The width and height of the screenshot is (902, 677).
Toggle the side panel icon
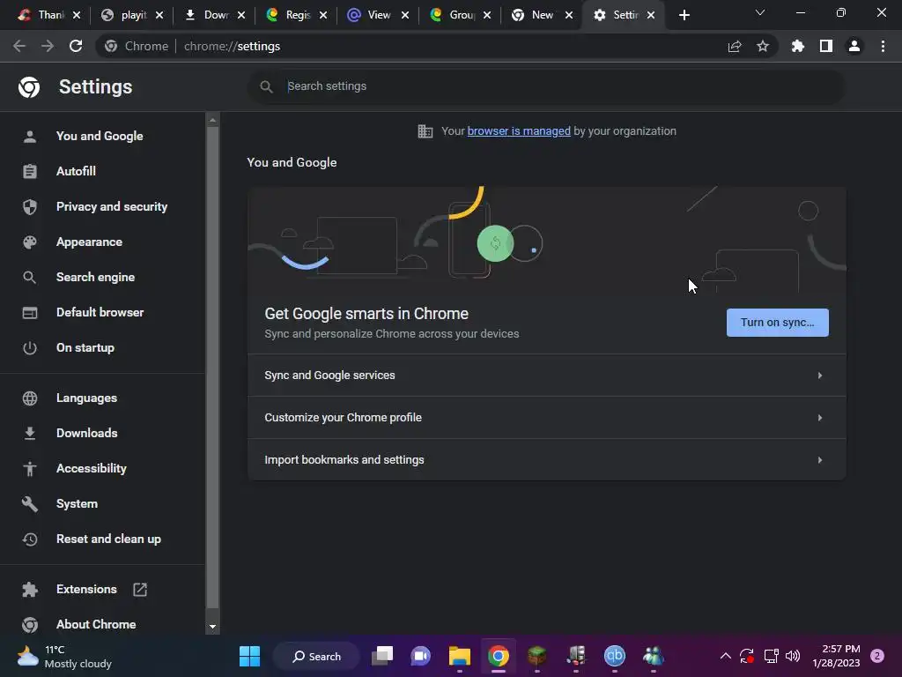(826, 46)
